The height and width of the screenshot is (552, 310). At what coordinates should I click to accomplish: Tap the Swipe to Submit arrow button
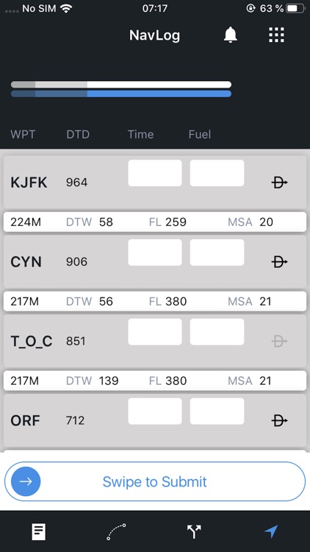coord(26,481)
